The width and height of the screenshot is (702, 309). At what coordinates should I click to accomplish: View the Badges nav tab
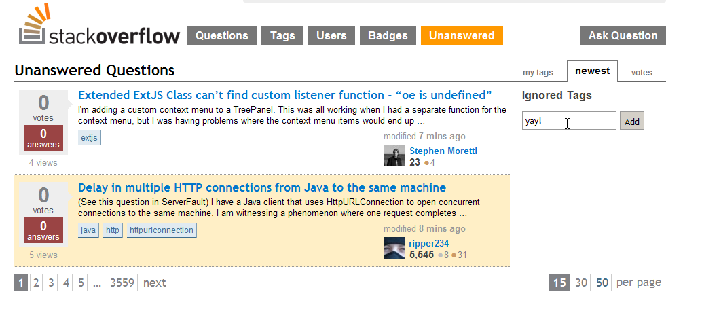388,35
